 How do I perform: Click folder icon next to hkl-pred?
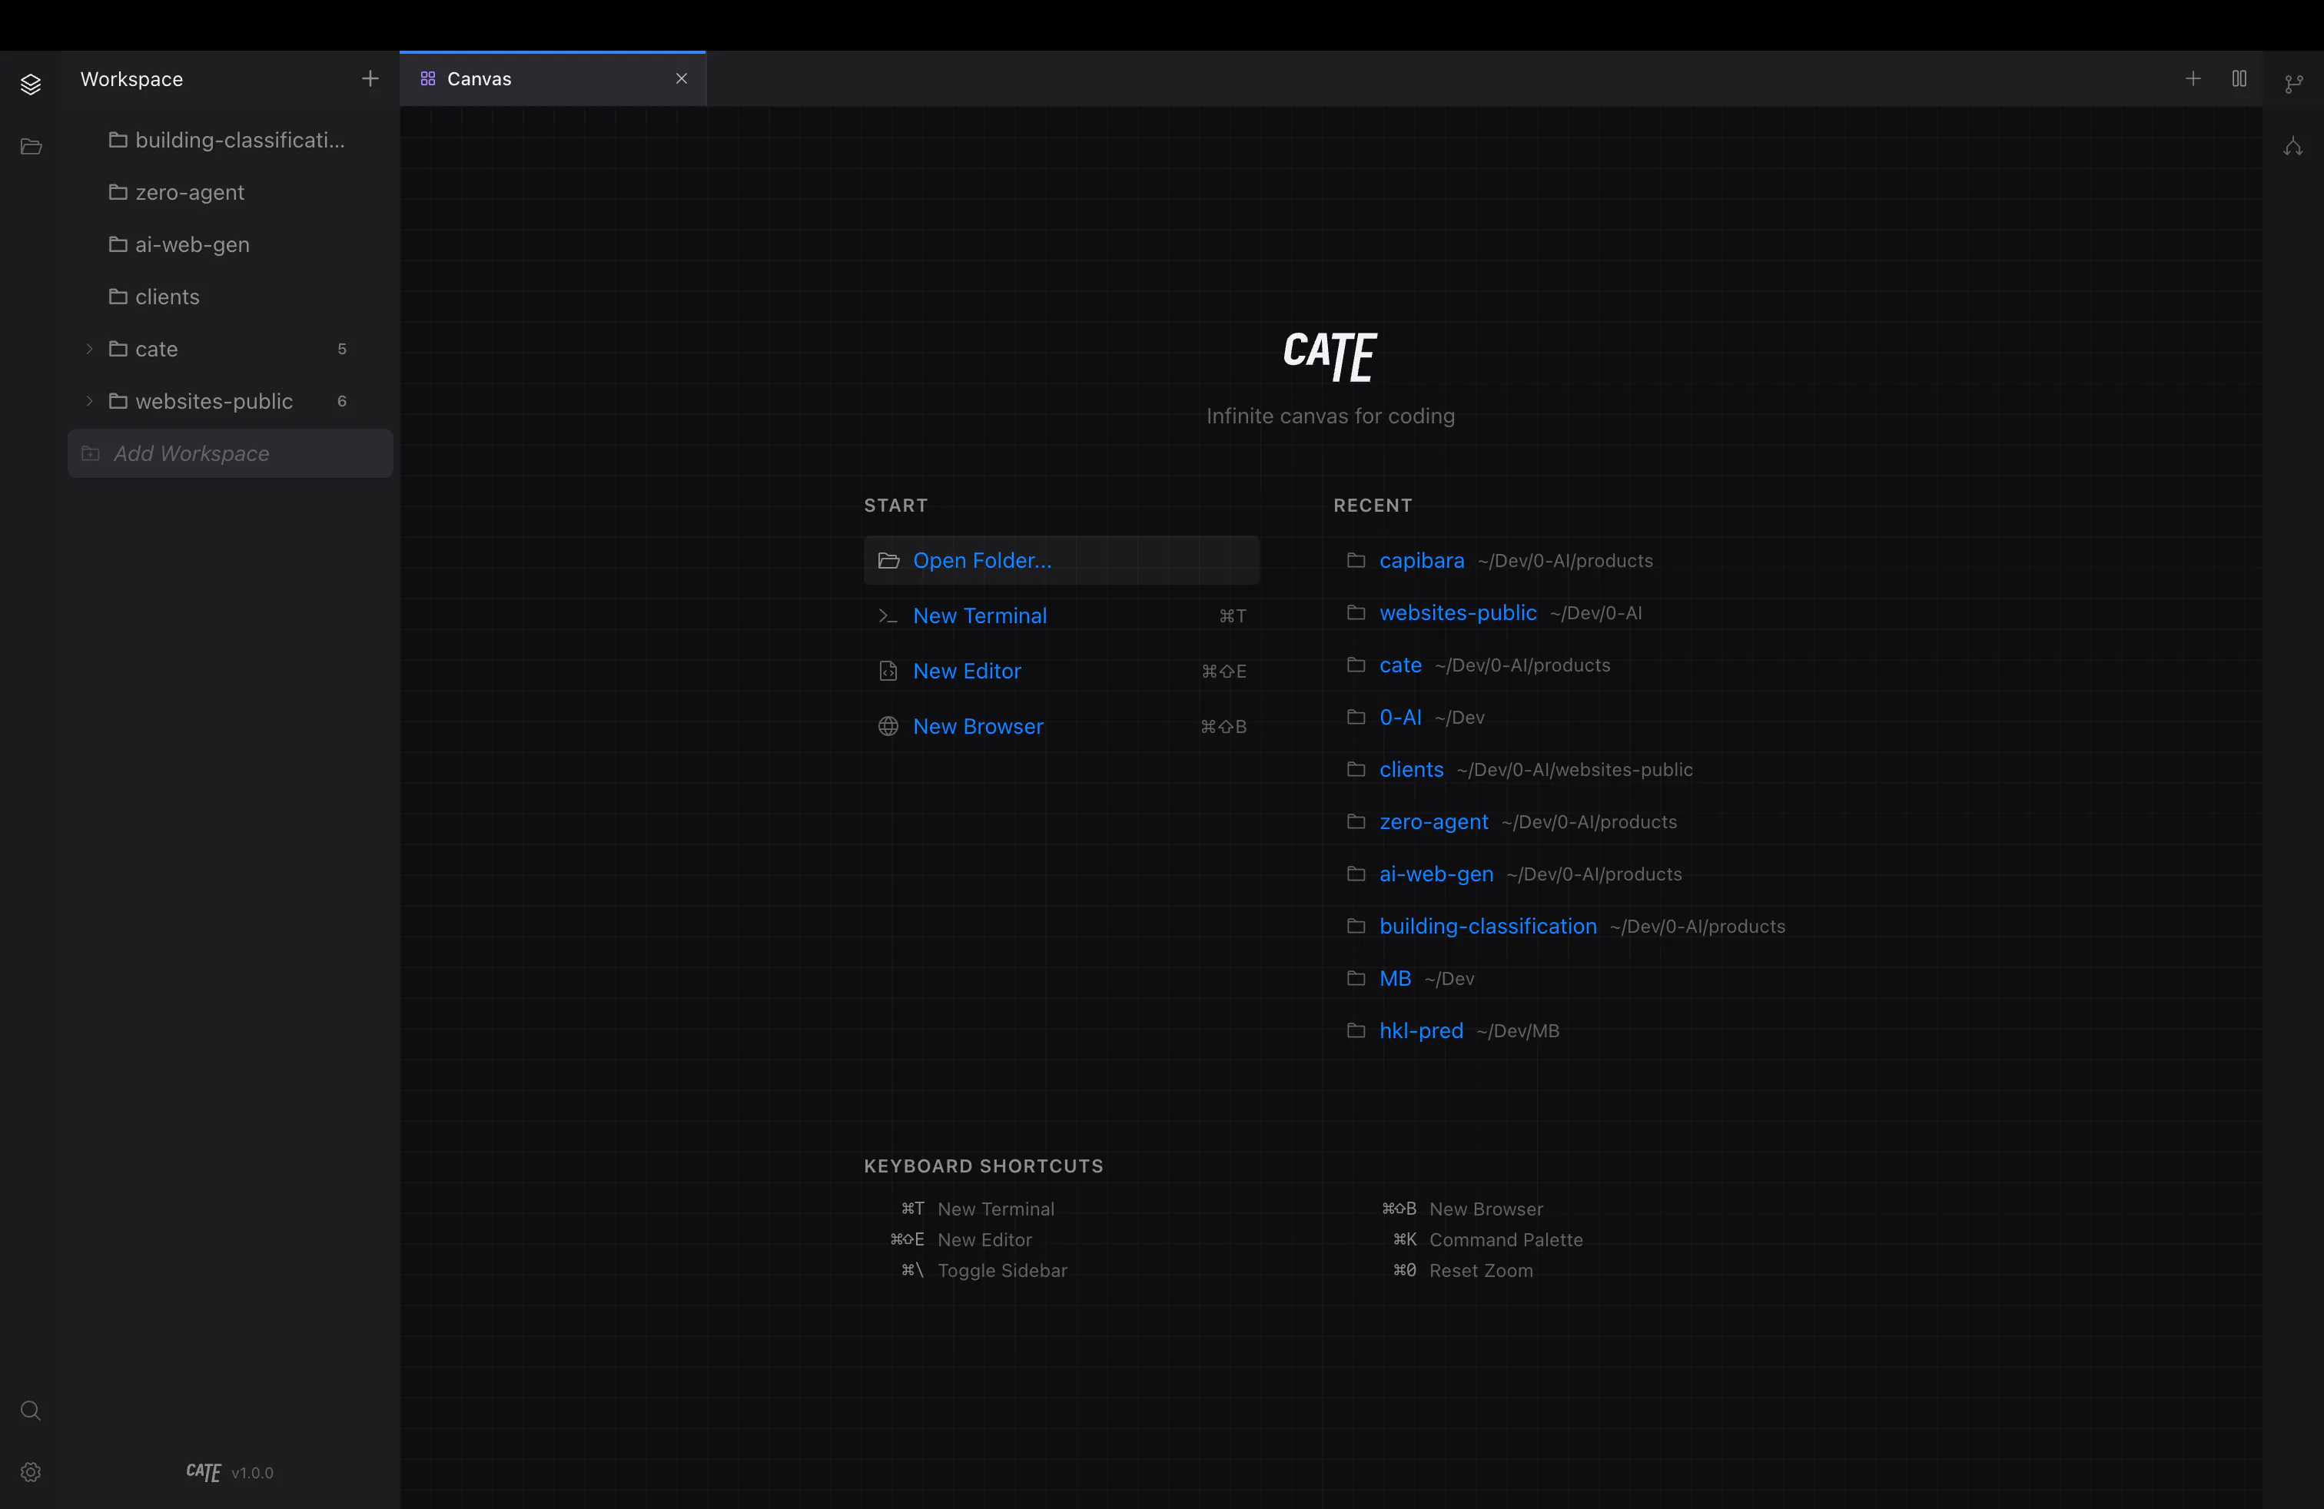(x=1356, y=1031)
